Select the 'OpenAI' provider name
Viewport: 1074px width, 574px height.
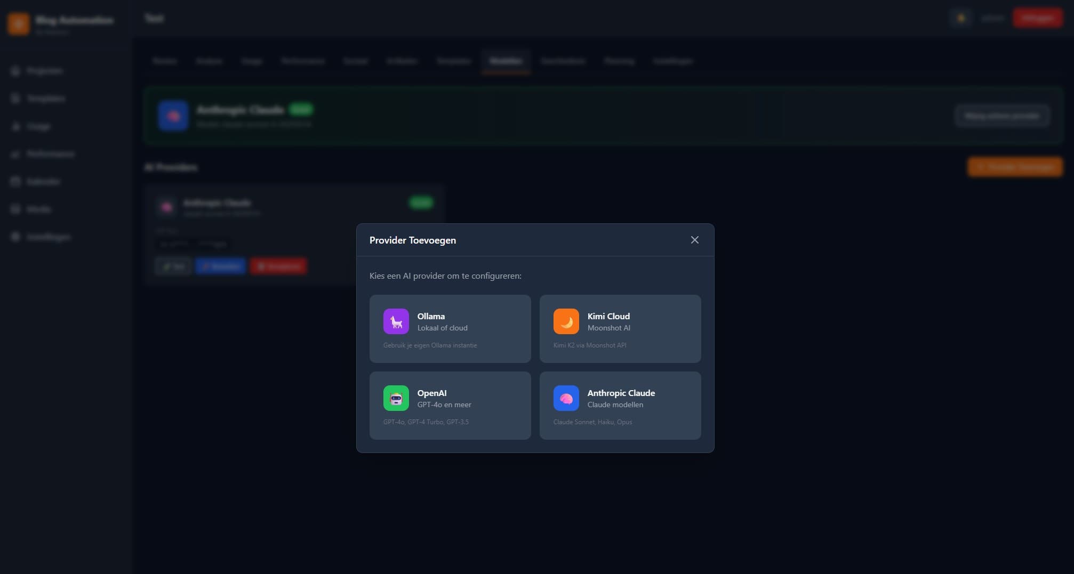(x=432, y=393)
